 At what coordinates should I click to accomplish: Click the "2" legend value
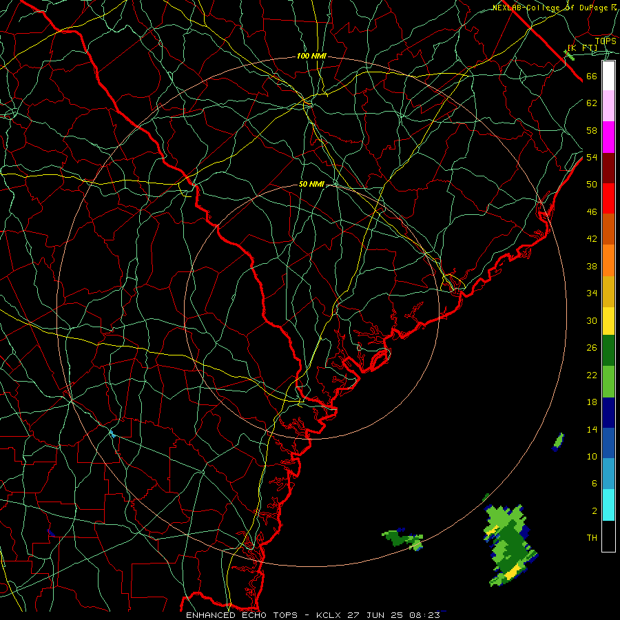tap(594, 510)
